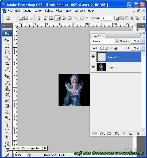Select the Pen tool in toolbox
The width and height of the screenshot is (147, 158).
pos(7,125)
